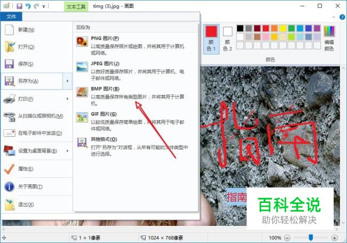Image resolution: width=347 pixels, height=243 pixels.
Task: Expand the 另存为 submenu arrow
Action: pos(67,81)
